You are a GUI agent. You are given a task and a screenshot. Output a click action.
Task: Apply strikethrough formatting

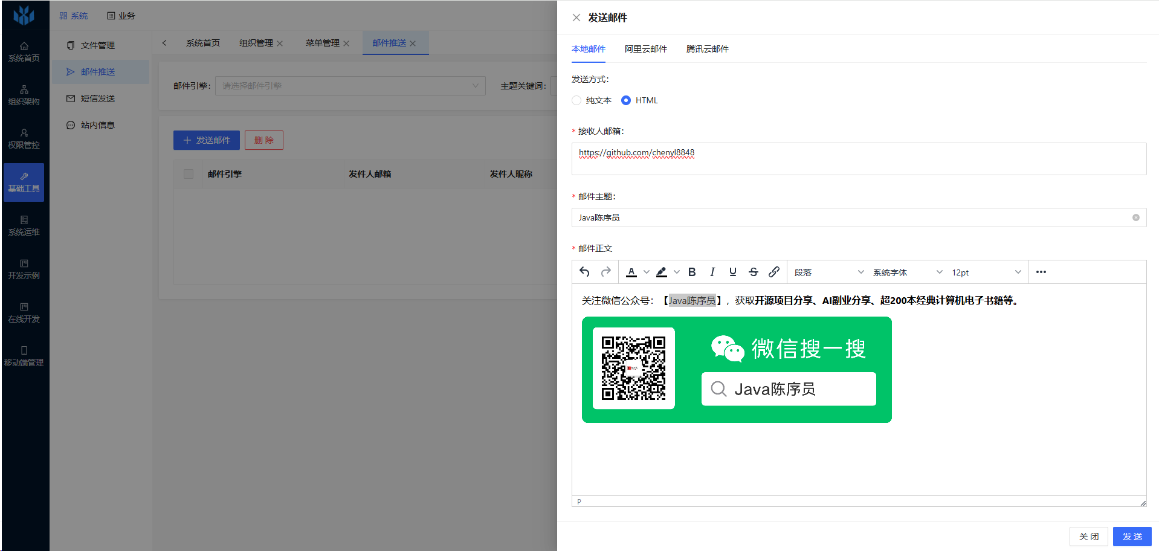[x=754, y=272]
